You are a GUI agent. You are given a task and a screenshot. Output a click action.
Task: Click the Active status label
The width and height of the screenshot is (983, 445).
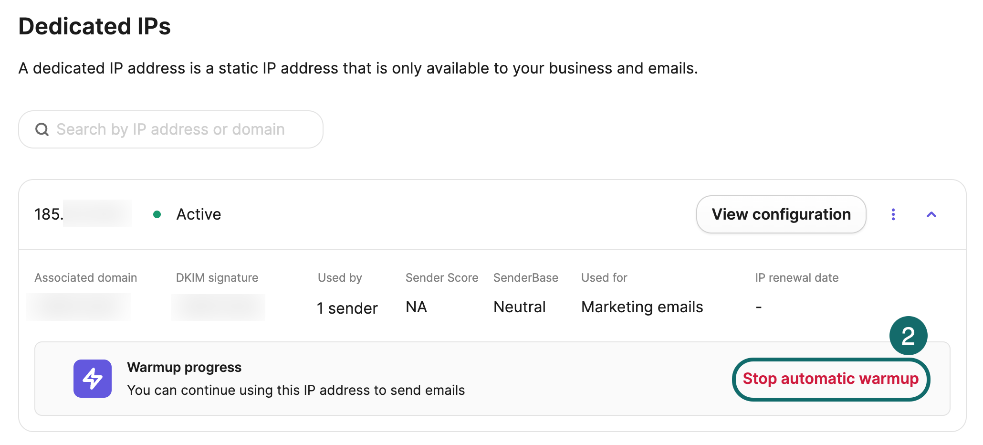199,214
